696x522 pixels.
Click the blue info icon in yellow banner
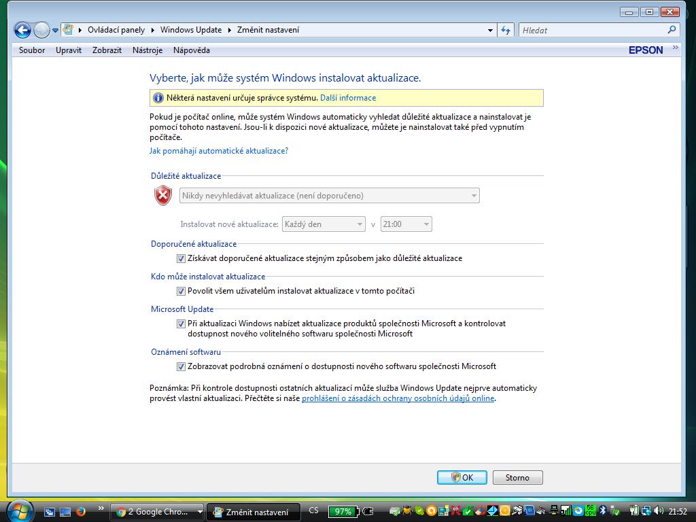tap(158, 98)
